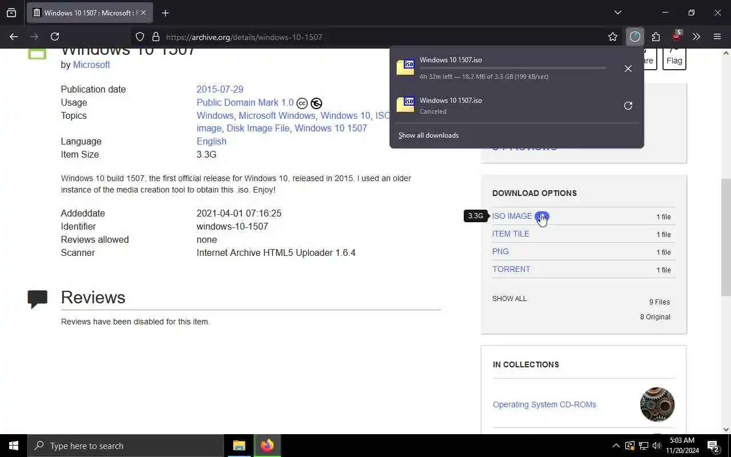Flag this item
The image size is (731, 457).
pyautogui.click(x=674, y=58)
